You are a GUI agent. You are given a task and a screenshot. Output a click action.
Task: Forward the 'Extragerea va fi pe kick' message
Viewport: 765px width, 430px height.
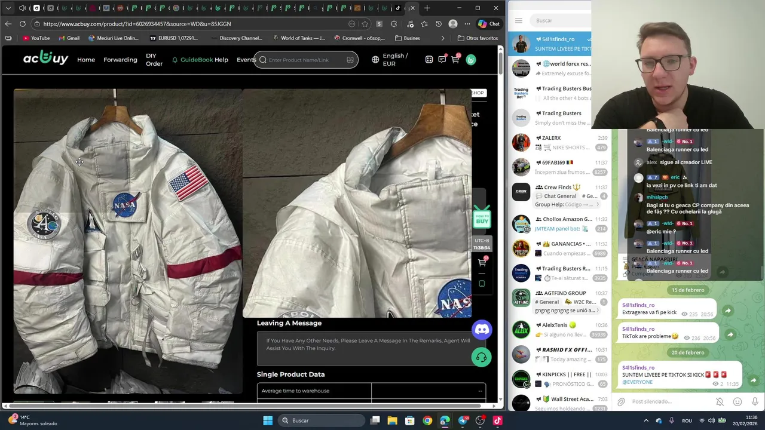click(727, 311)
